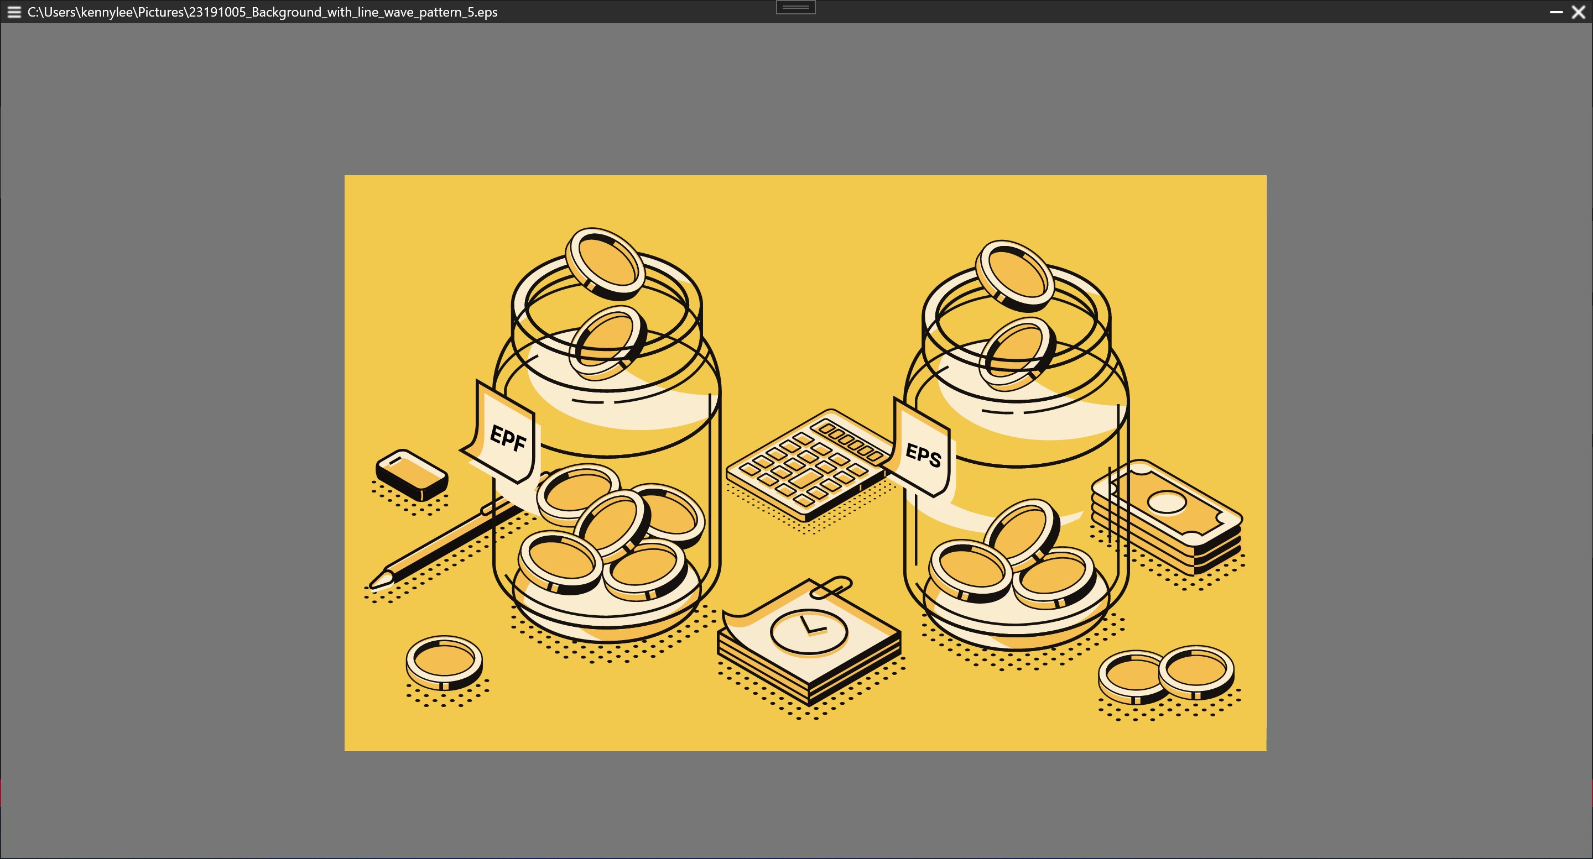Click the close window icon
This screenshot has width=1593, height=859.
tap(1579, 12)
